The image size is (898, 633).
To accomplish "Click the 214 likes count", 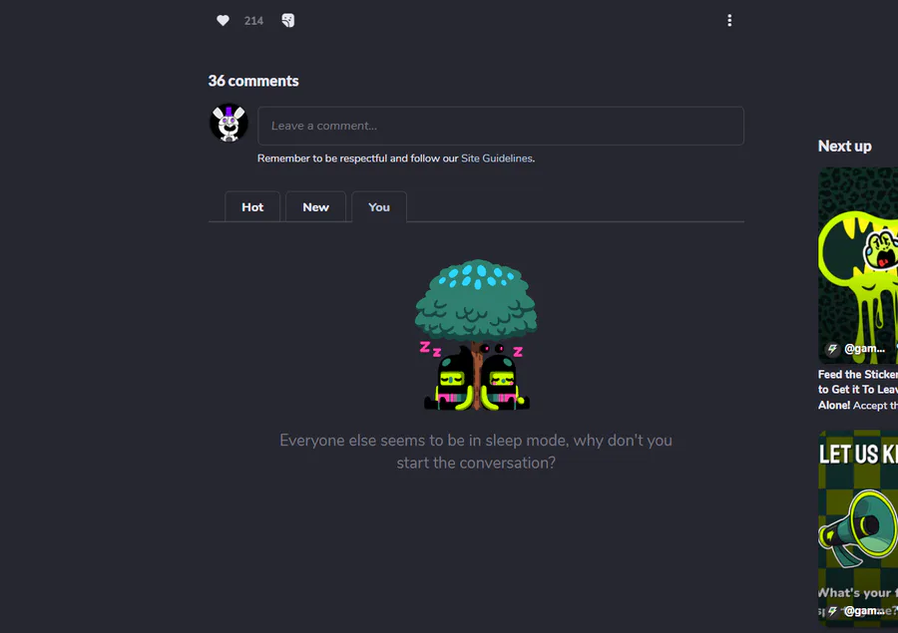I will click(253, 21).
